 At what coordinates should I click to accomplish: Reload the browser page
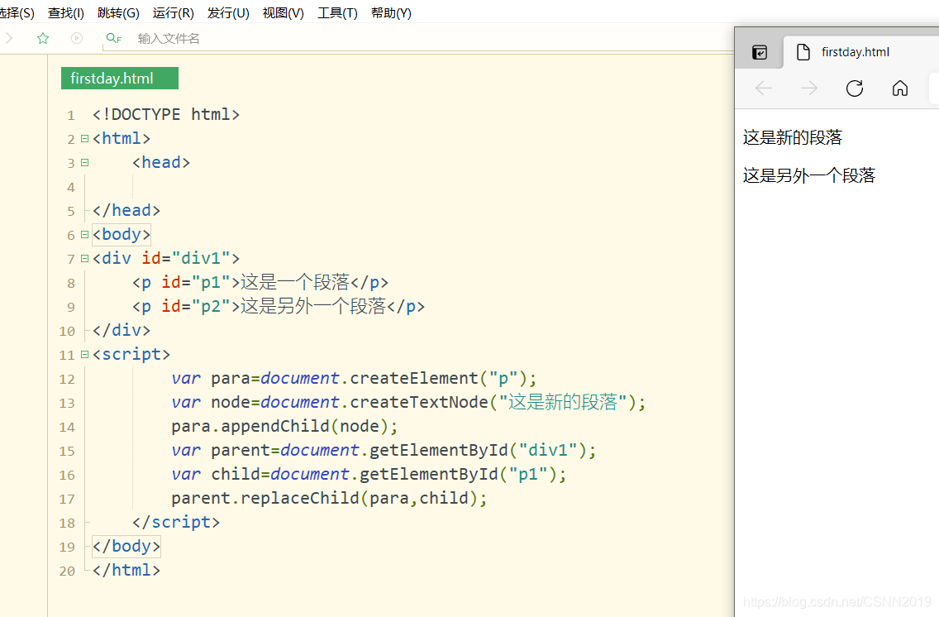click(855, 88)
